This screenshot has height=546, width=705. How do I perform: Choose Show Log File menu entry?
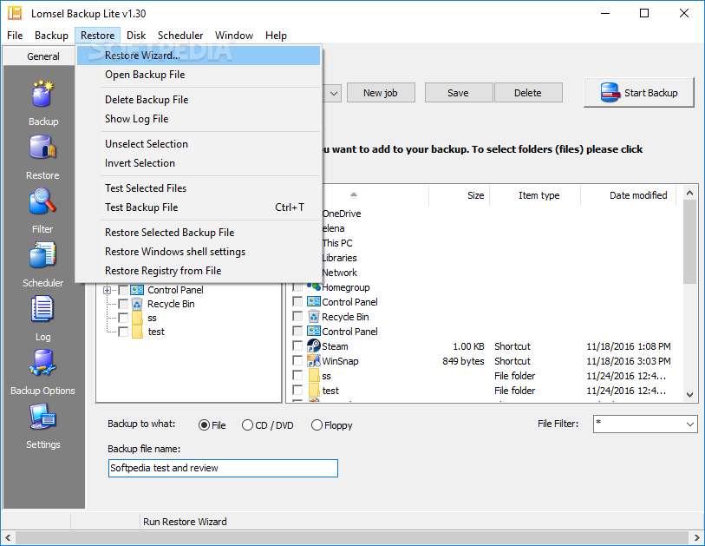[x=199, y=119]
